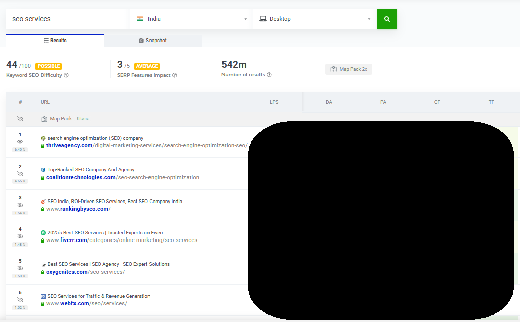Click the thriveagency.com favicon
520x322 pixels.
[43, 138]
